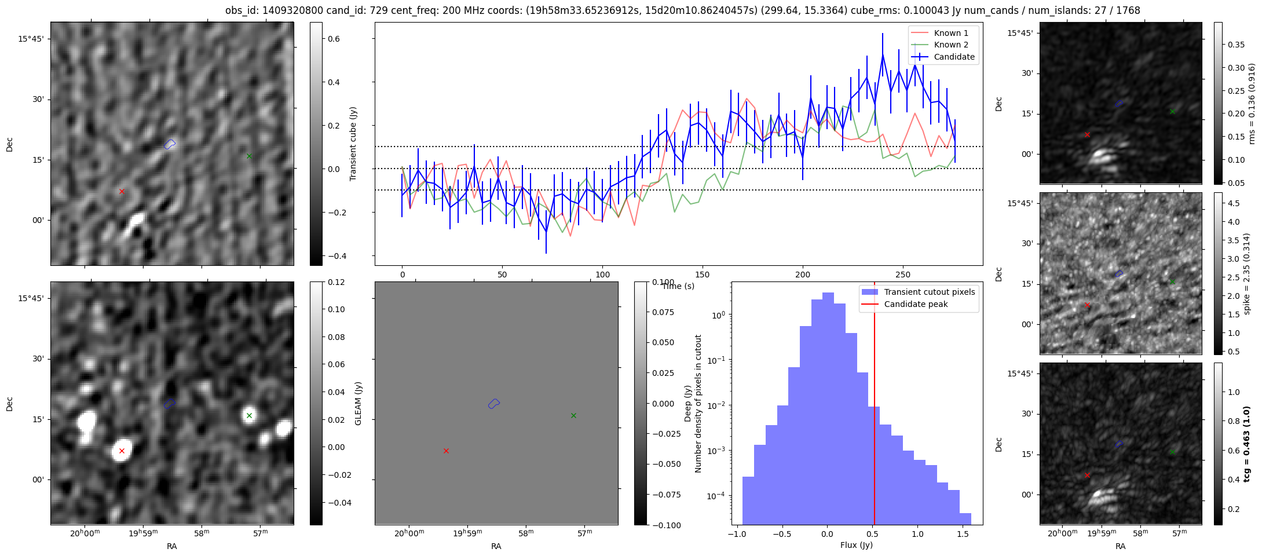Click 'Known 2' legend entry in light curve
The height and width of the screenshot is (556, 1262).
[951, 45]
